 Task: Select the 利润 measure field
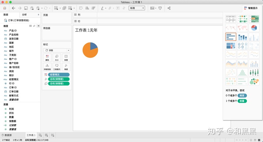(11, 109)
